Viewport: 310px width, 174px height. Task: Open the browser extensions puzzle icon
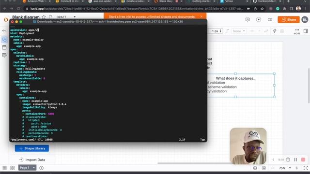[x=284, y=9]
